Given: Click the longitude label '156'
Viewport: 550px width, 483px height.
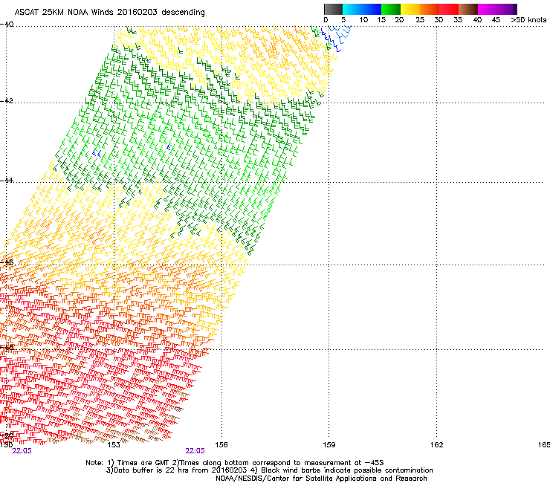Looking at the screenshot, I should click(221, 445).
